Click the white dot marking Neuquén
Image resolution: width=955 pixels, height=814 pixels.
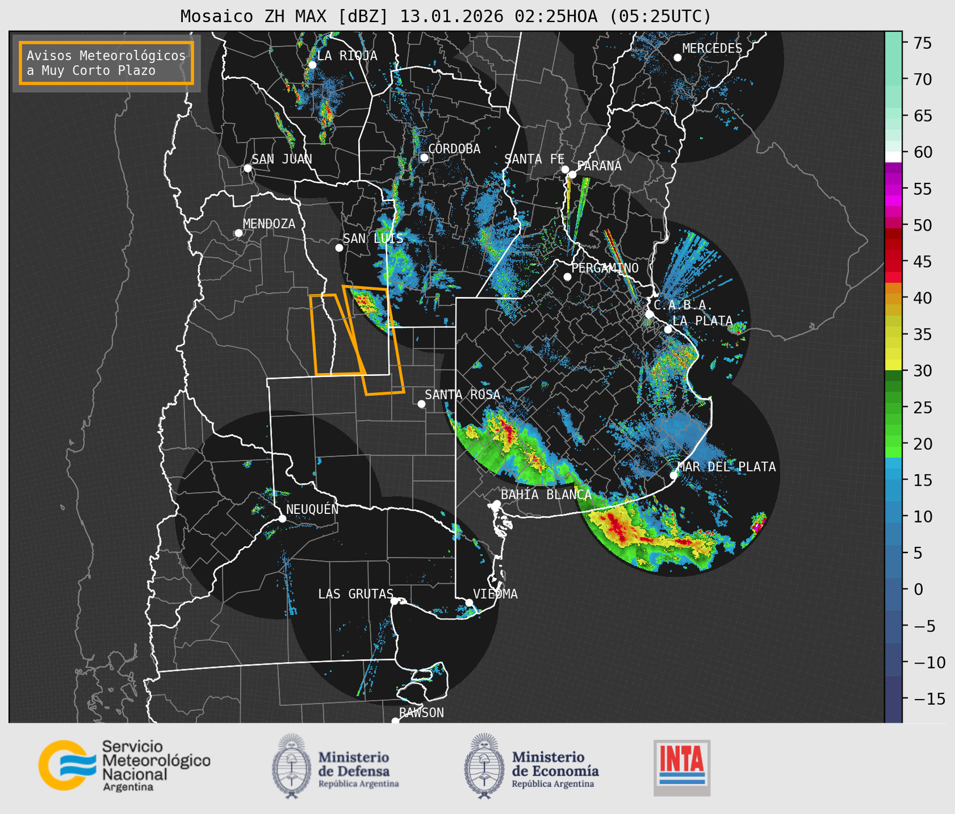tap(282, 519)
